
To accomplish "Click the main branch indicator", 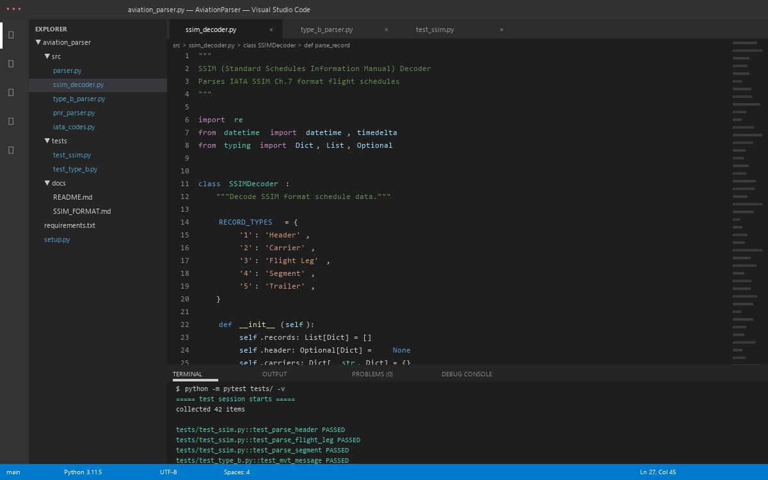I will point(11,472).
